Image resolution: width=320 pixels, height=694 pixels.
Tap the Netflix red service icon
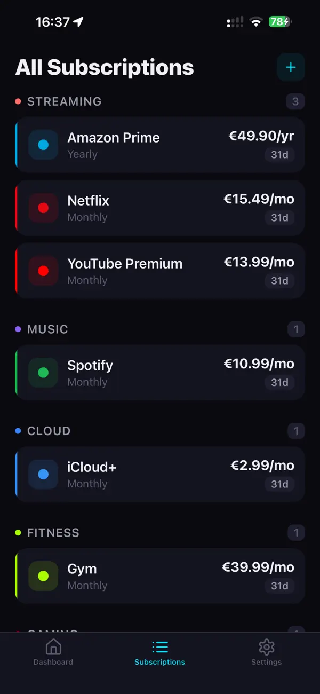43,208
